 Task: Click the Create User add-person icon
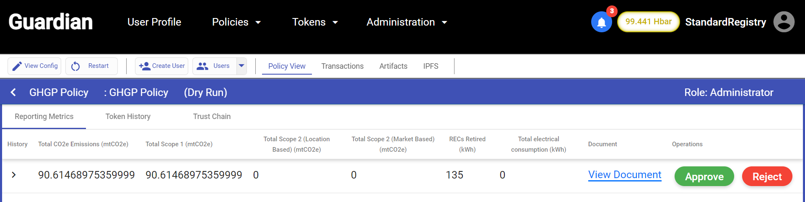point(145,66)
